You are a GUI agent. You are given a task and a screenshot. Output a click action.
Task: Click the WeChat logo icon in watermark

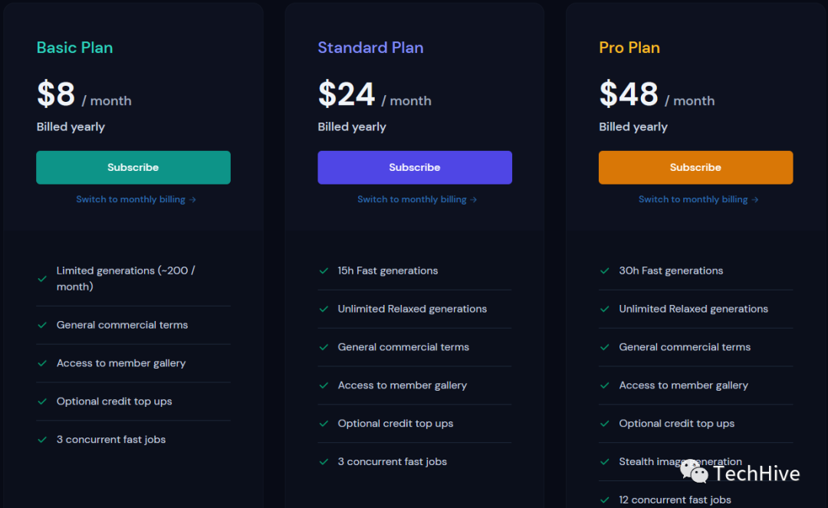click(695, 472)
